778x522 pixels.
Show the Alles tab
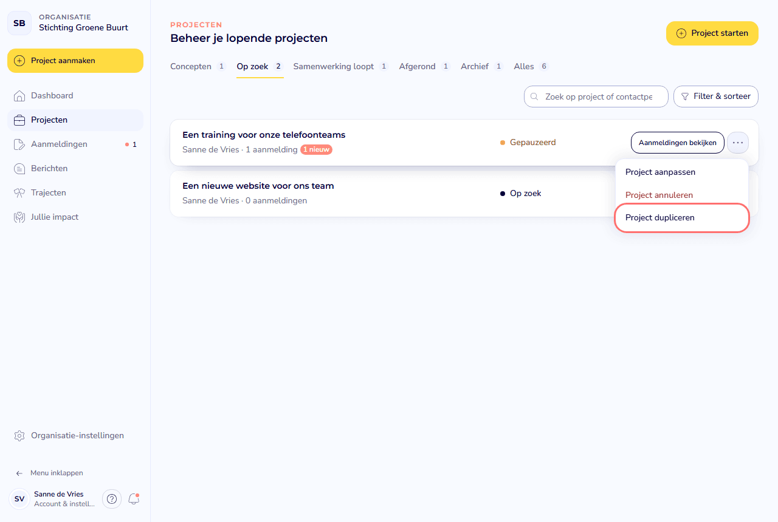[531, 67]
